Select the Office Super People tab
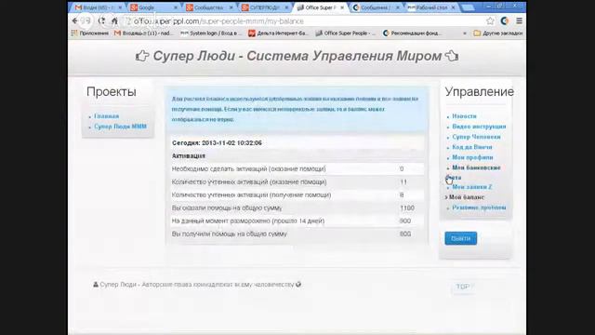This screenshot has height=335, width=595. pyautogui.click(x=320, y=7)
